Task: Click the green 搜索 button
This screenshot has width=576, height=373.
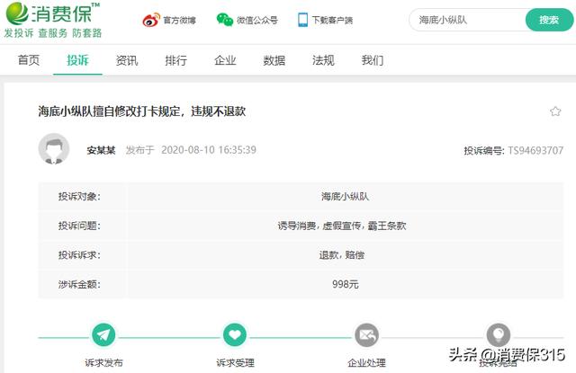Action: (549, 20)
